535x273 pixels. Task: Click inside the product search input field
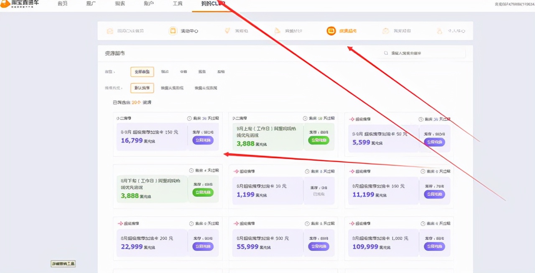coord(422,53)
